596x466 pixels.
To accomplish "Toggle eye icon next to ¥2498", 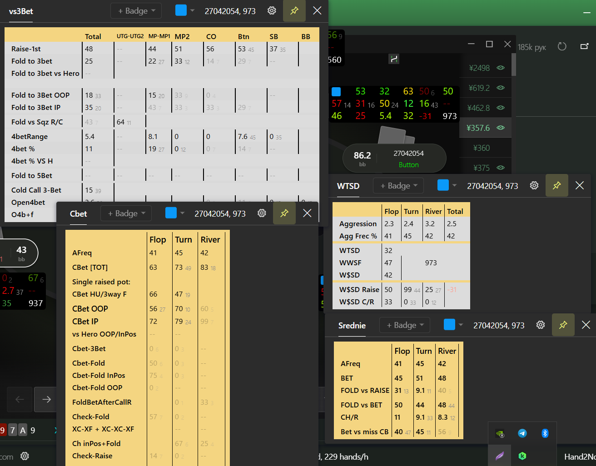I will point(501,68).
